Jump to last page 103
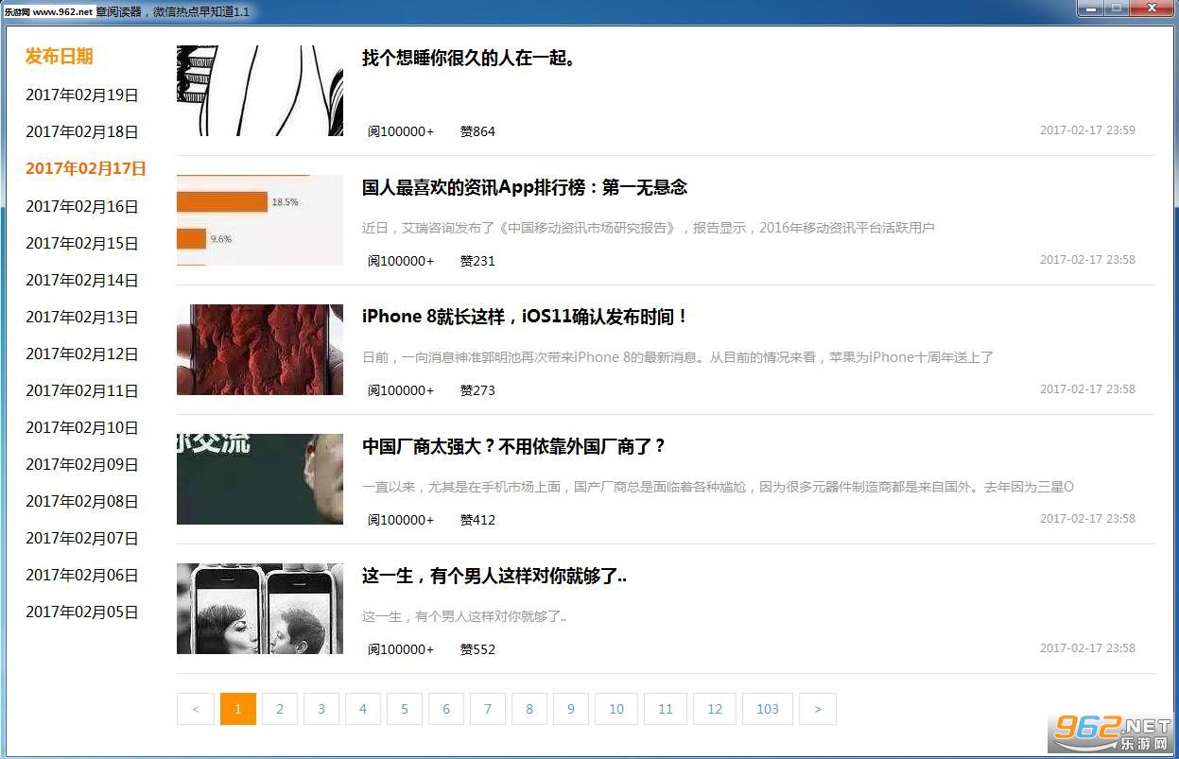 [768, 709]
